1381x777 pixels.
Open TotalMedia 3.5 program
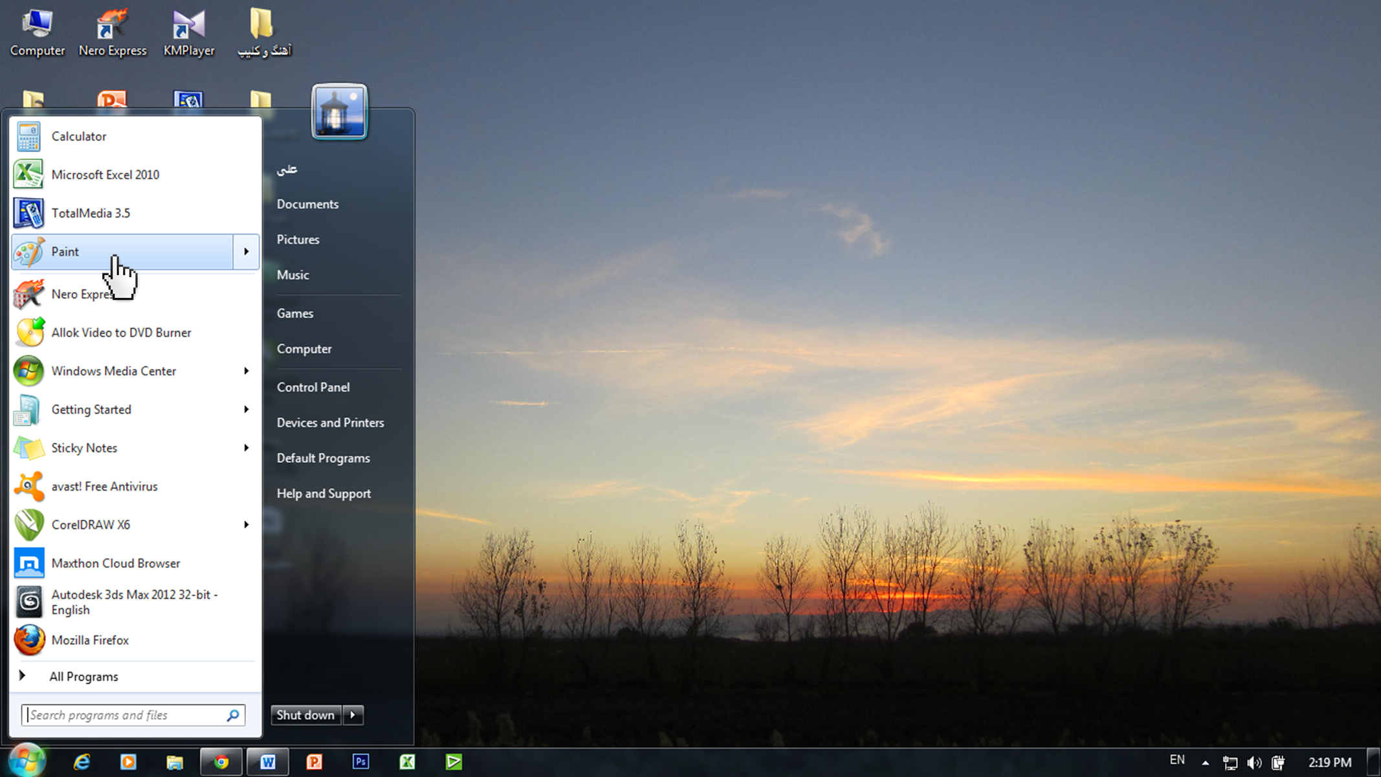[91, 213]
